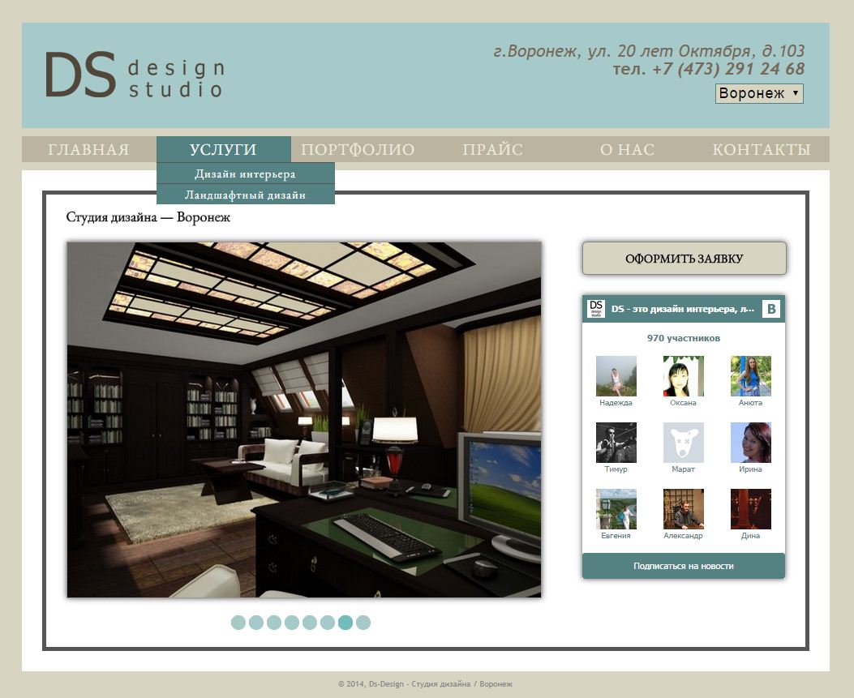Viewport: 854px width, 698px height.
Task: Click the name Евгения under avatar
Action: point(616,536)
